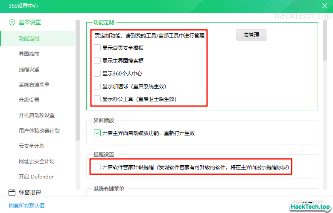Toggle 显示360个人中心 checkbox
Image resolution: width=333 pixels, height=213 pixels.
(x=97, y=74)
